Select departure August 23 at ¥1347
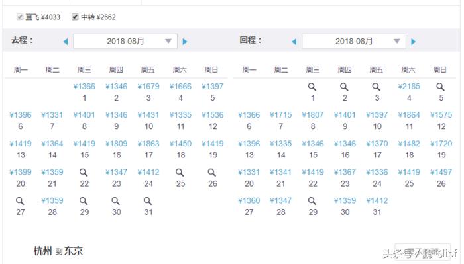This screenshot has width=464, height=264. pyautogui.click(x=116, y=172)
